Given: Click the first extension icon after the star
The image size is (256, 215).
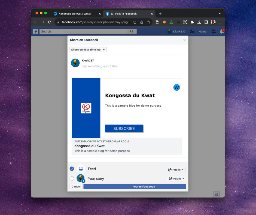Looking at the screenshot, I should 157,22.
